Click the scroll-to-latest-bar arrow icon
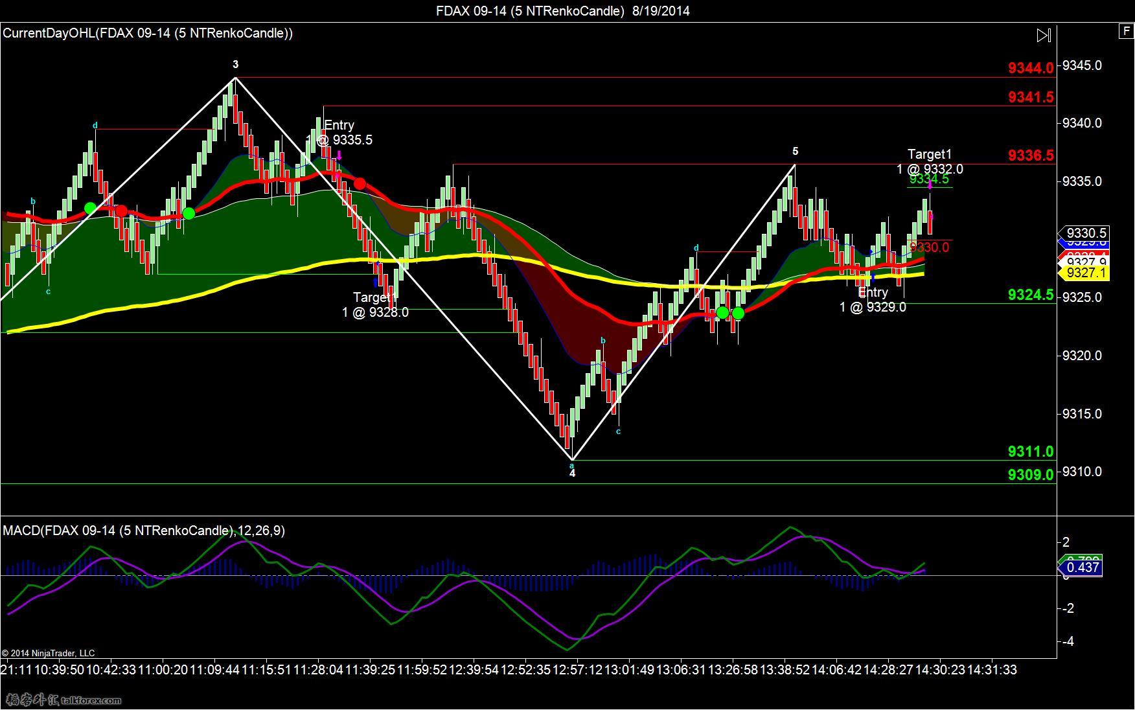1135x710 pixels. (1044, 36)
